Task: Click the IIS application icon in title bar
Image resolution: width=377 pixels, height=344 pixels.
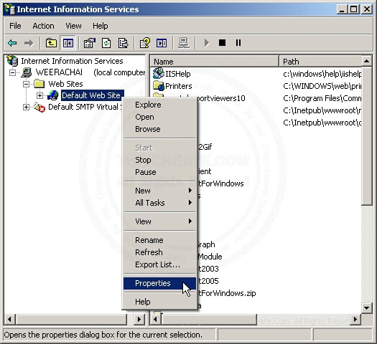Action: click(x=10, y=9)
